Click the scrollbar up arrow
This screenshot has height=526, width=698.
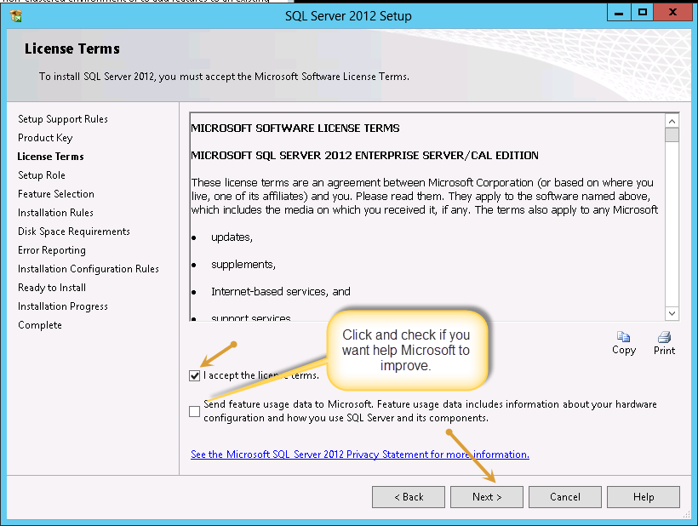tap(672, 119)
